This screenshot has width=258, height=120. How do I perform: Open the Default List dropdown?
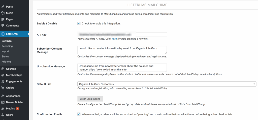click(x=167, y=84)
